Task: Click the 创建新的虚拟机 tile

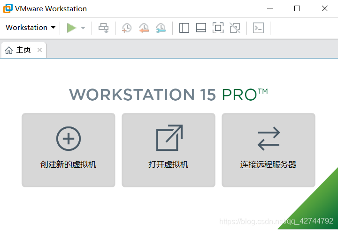Action: coord(69,150)
